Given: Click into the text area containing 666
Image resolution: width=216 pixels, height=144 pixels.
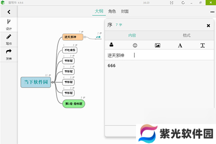Looking at the screenshot, I should pos(159,93).
